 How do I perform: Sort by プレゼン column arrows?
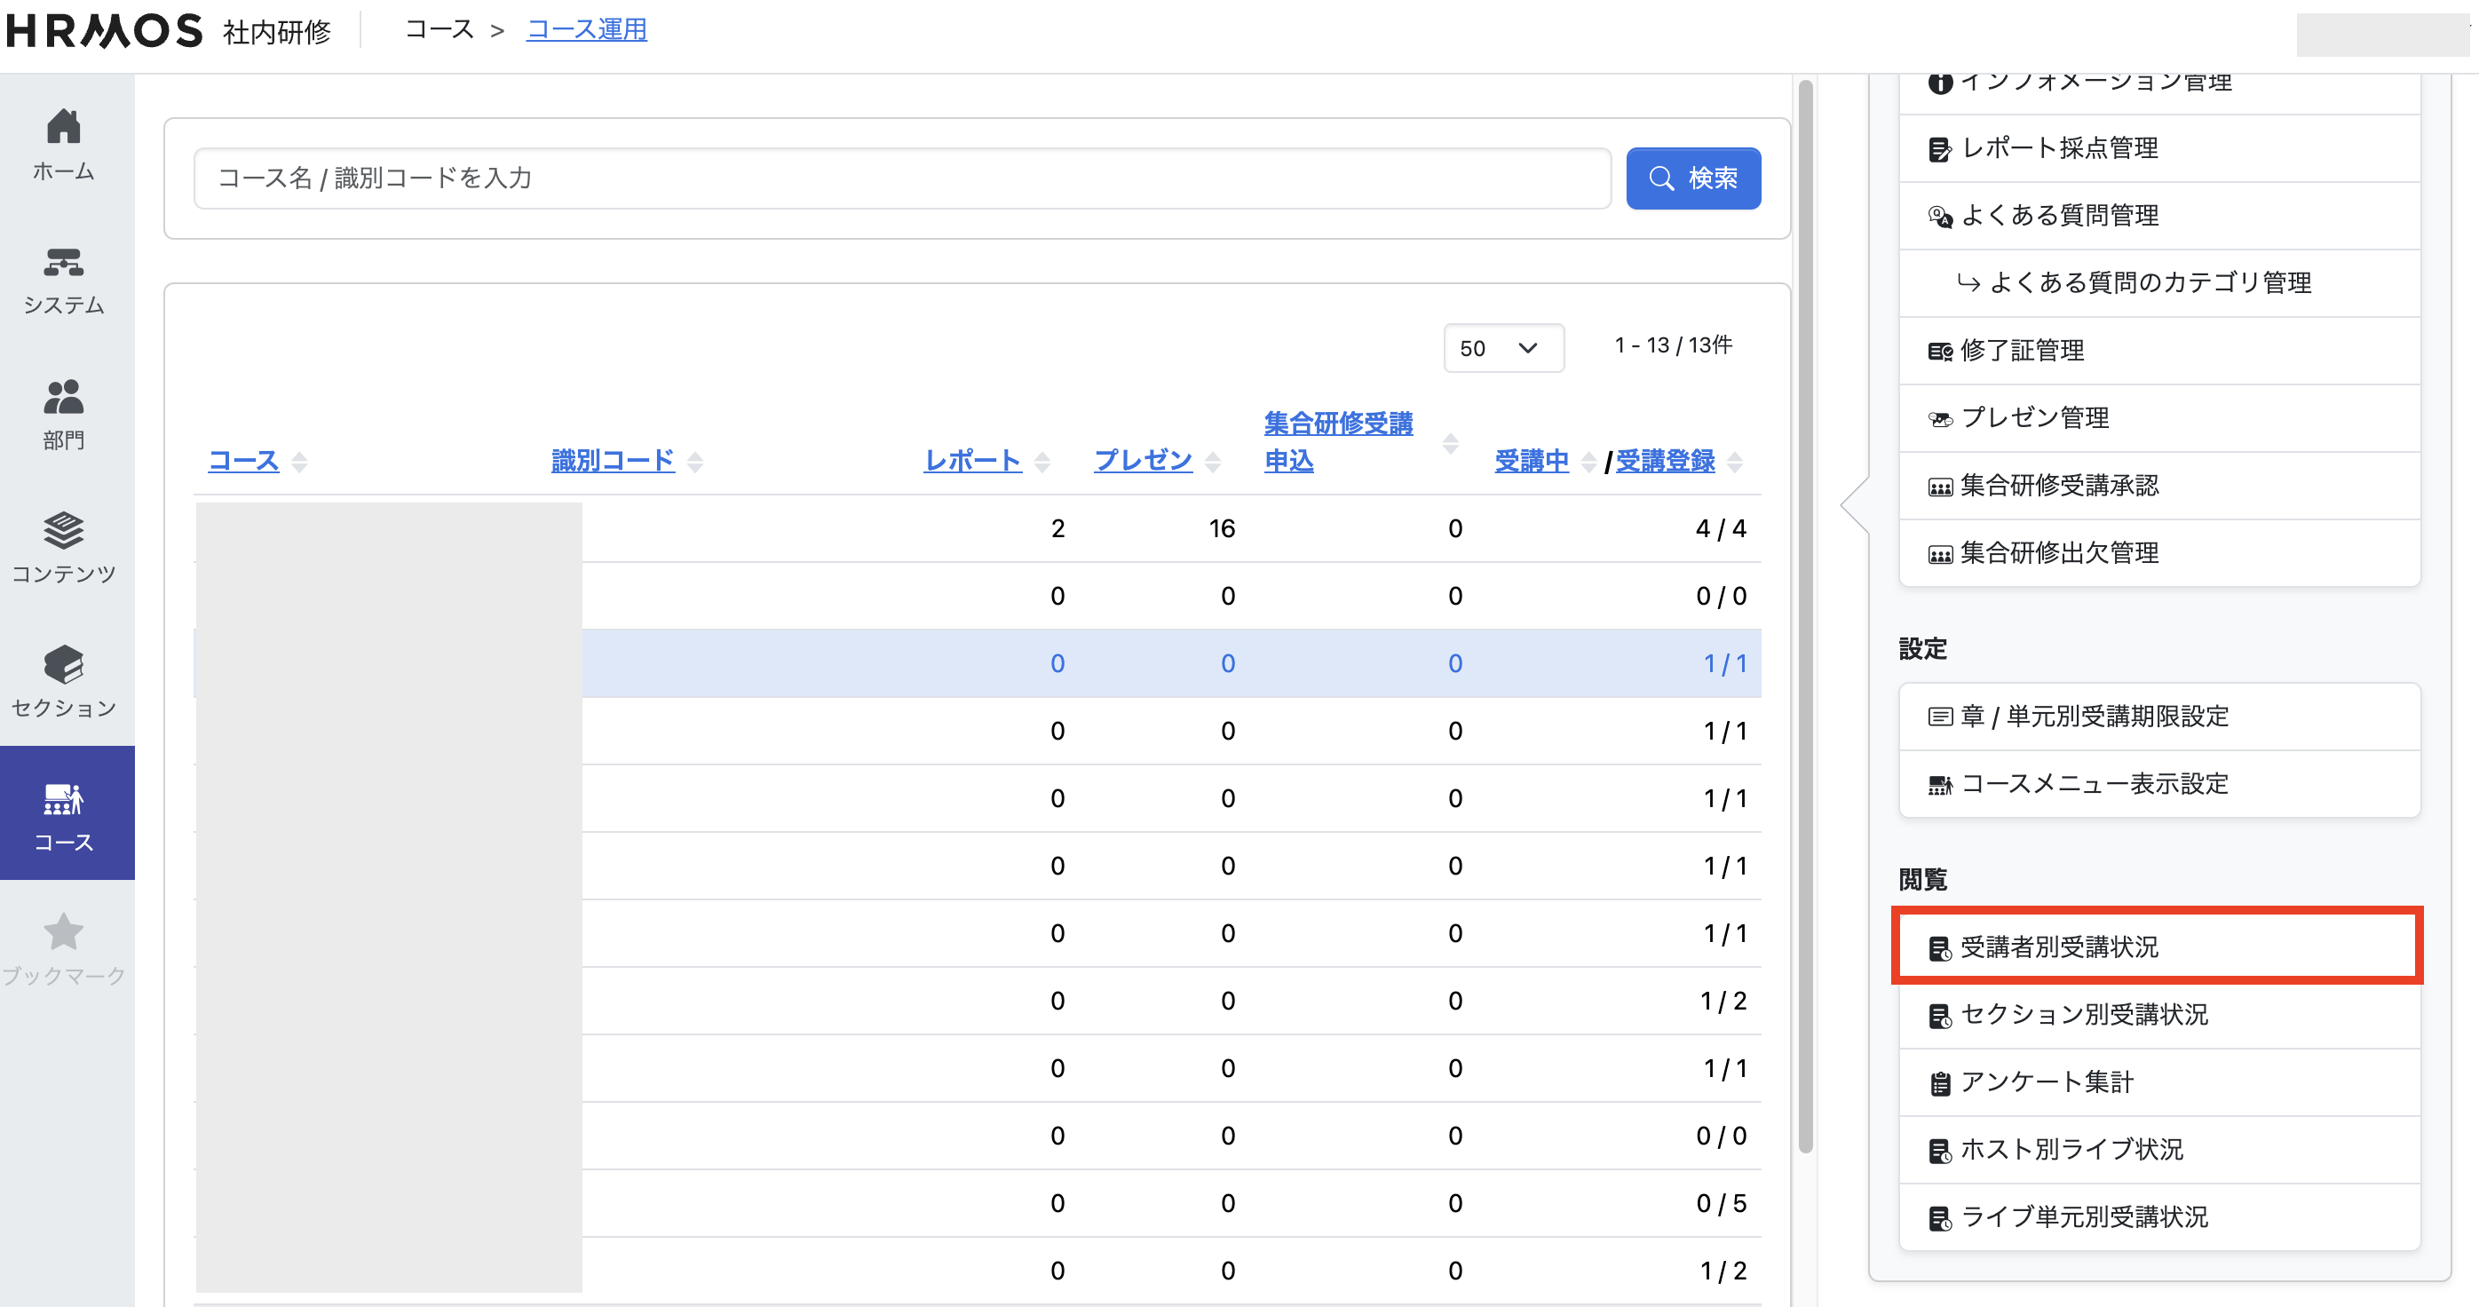[x=1213, y=462]
